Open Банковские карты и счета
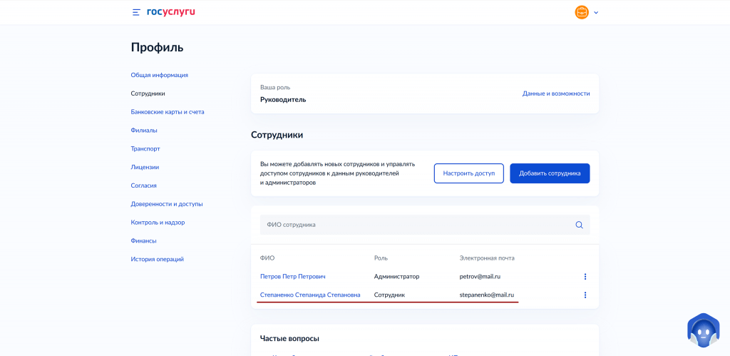This screenshot has height=356, width=730. [168, 112]
